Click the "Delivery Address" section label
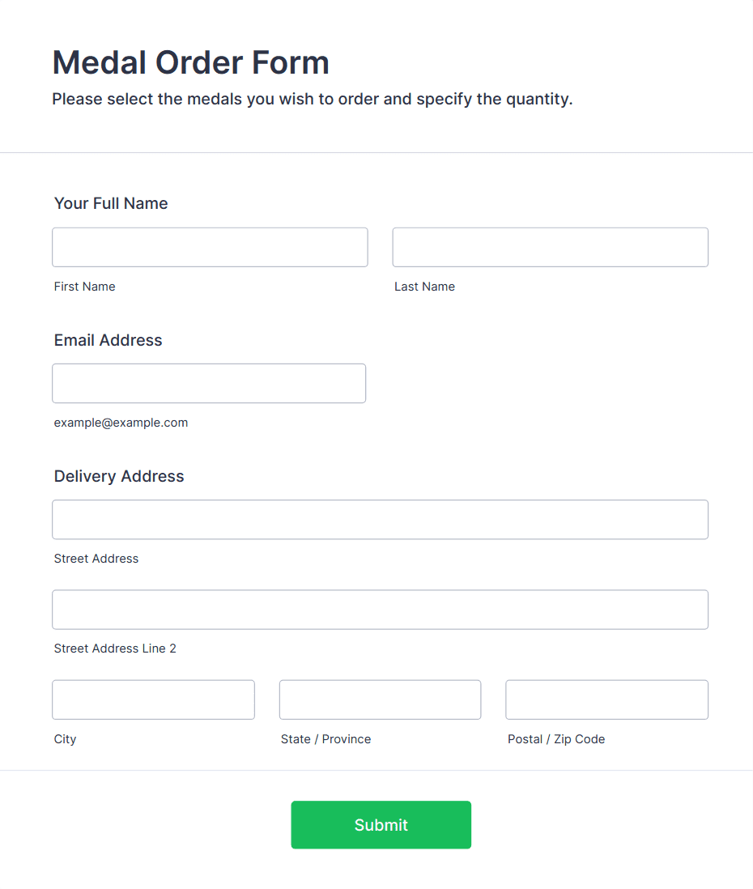 119,476
